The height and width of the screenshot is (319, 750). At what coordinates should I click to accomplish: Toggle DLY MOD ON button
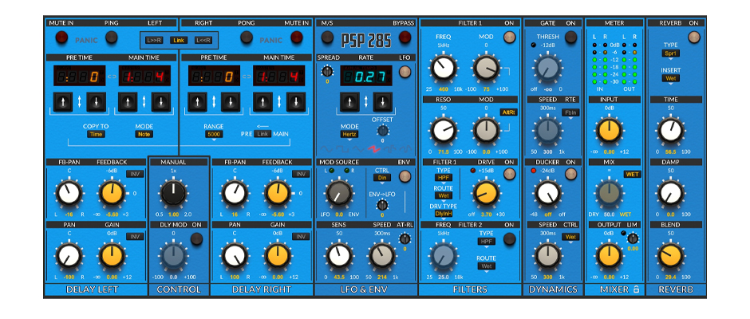point(196,238)
